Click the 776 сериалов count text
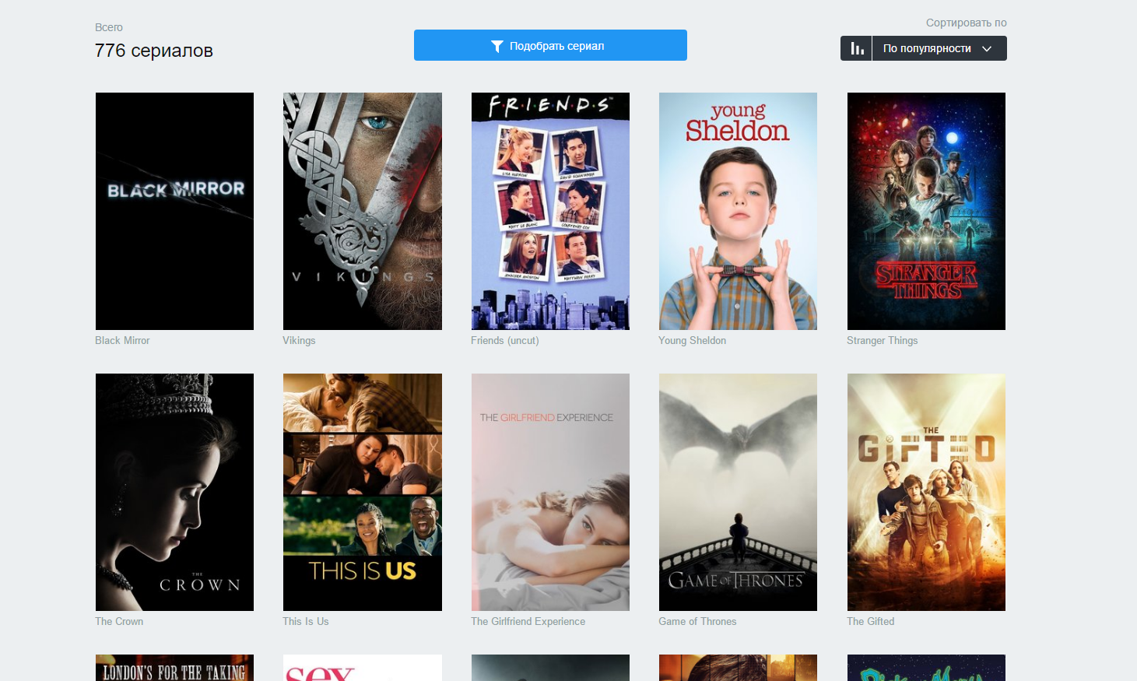The width and height of the screenshot is (1137, 681). coord(154,51)
